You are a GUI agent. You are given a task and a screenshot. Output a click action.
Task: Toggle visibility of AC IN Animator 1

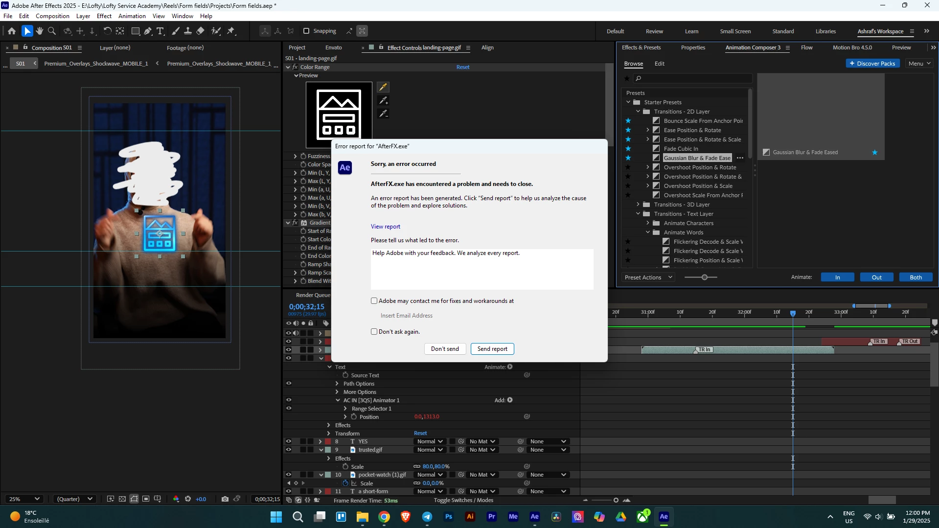[x=288, y=400]
